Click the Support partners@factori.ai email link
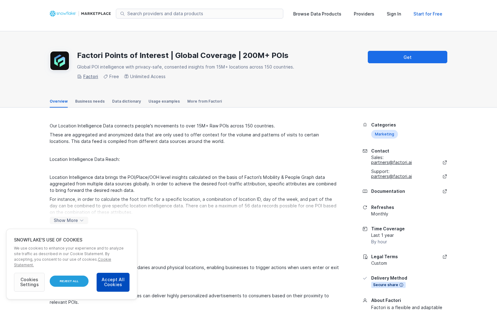The height and width of the screenshot is (310, 497). point(391,176)
